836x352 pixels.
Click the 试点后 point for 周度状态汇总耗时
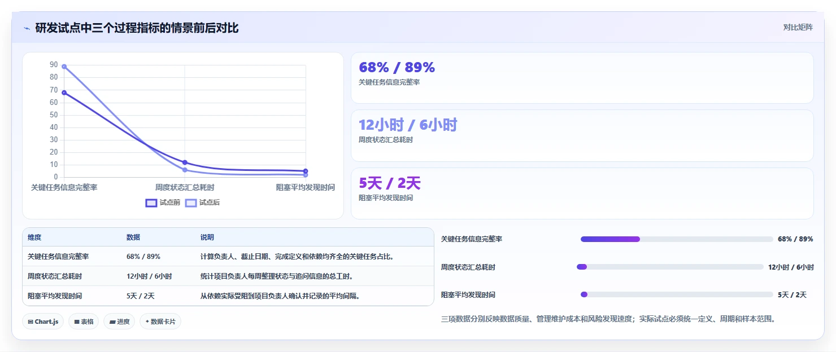[x=185, y=170]
